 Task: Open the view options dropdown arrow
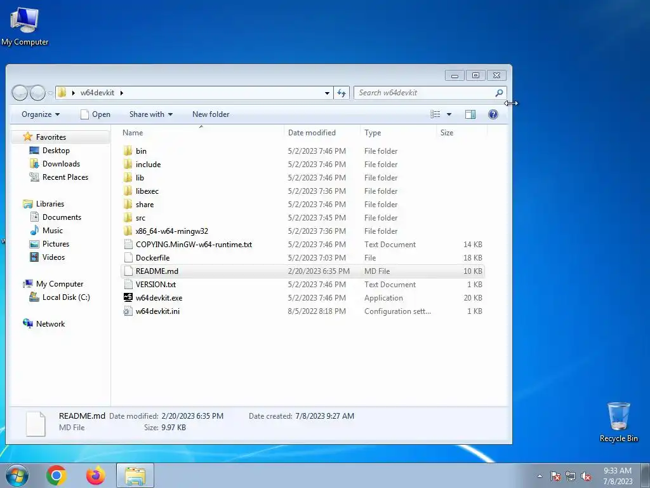(x=449, y=114)
